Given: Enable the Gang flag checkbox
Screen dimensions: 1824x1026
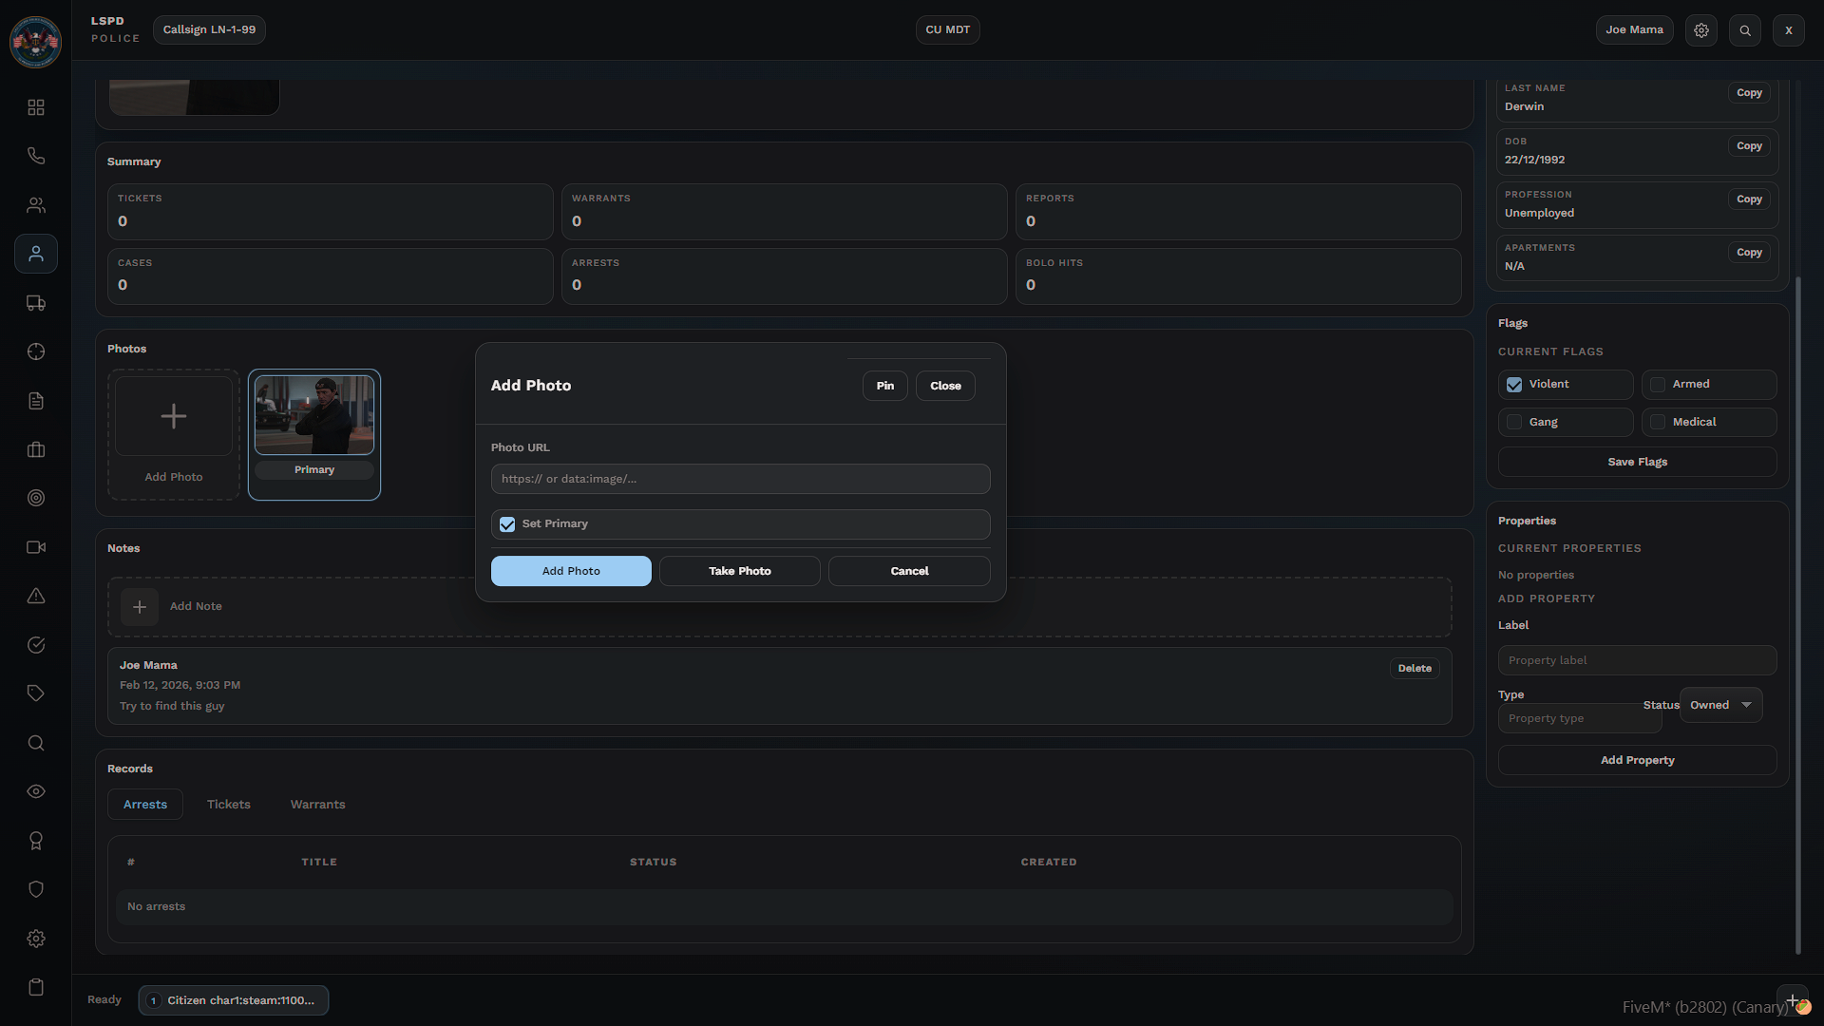Looking at the screenshot, I should coord(1514,422).
